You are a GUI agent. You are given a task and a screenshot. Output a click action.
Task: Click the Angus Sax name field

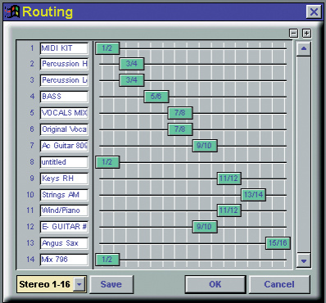point(64,243)
